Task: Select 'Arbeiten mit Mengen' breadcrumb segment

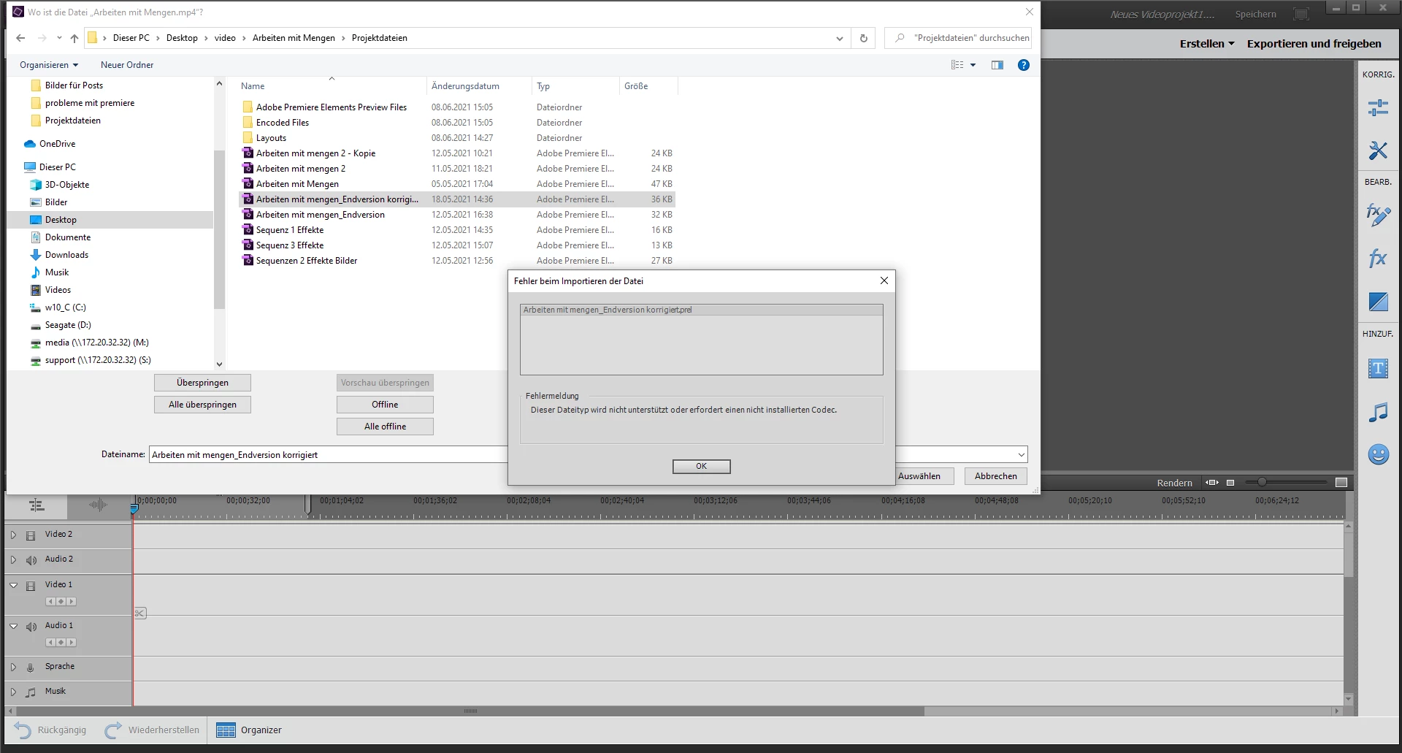Action: pos(294,38)
